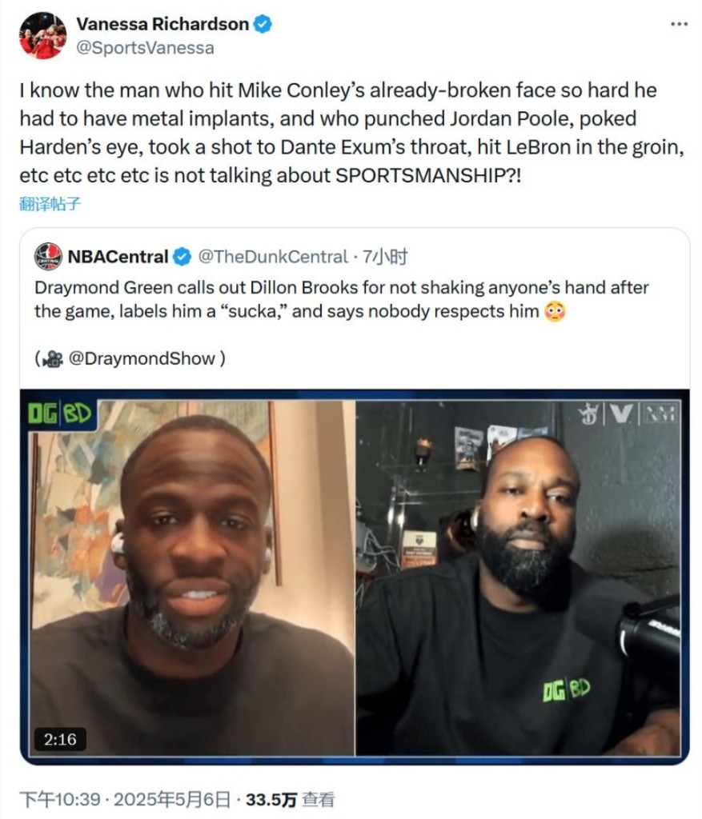Click the NBACentral account name
Image resolution: width=702 pixels, height=819 pixels.
(118, 257)
